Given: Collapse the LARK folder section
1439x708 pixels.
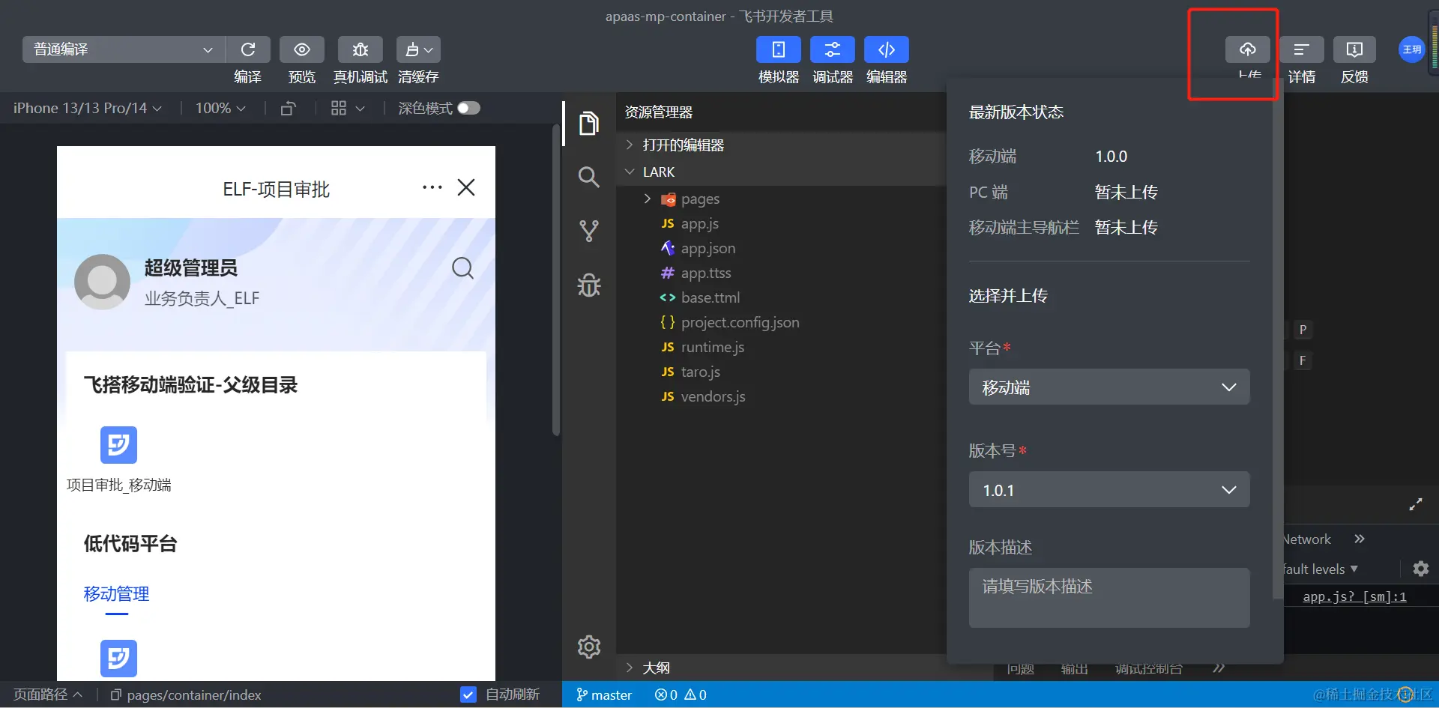Looking at the screenshot, I should [x=781, y=172].
